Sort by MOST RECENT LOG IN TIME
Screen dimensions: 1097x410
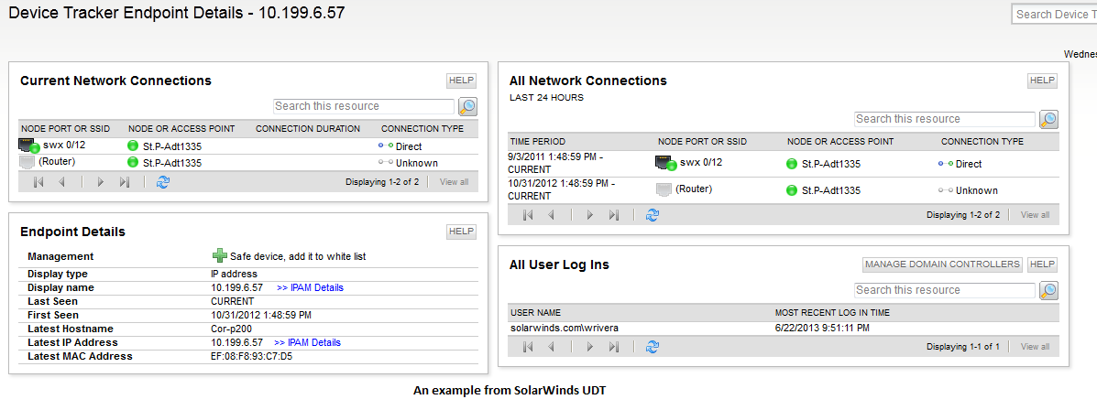832,313
